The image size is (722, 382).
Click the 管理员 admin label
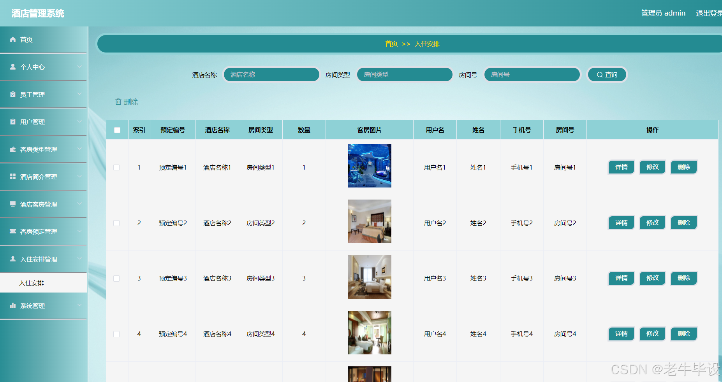pyautogui.click(x=663, y=13)
